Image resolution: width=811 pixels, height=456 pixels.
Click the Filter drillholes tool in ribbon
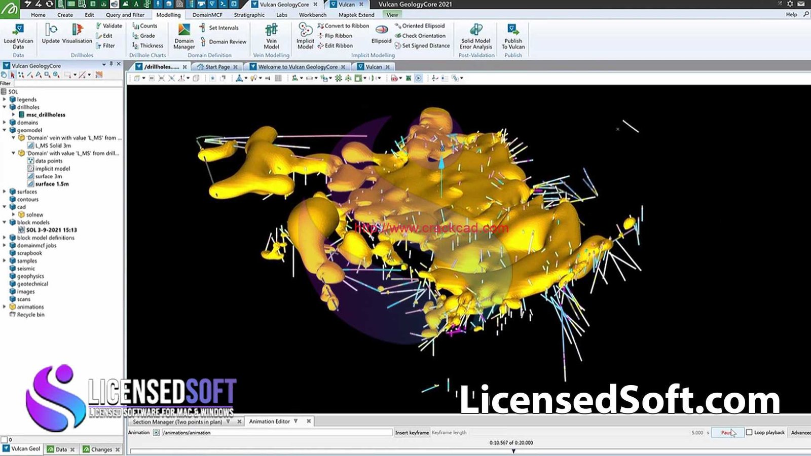[105, 46]
